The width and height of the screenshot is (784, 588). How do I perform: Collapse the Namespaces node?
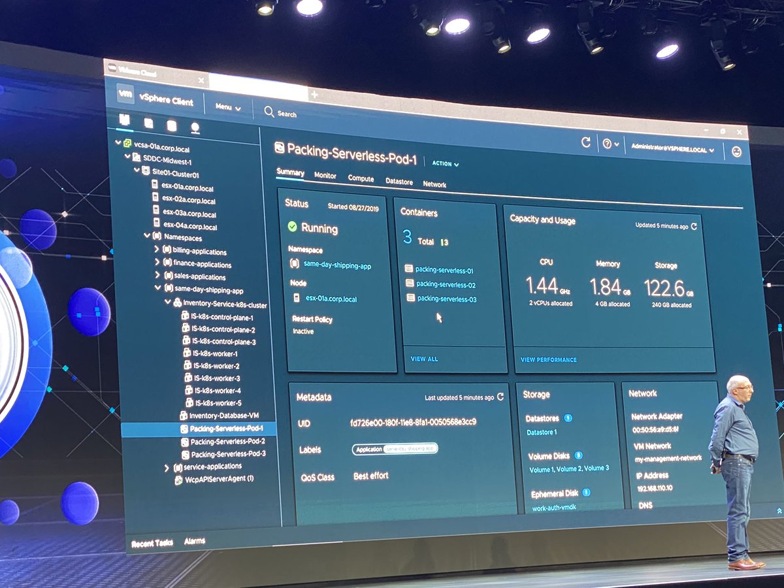147,236
